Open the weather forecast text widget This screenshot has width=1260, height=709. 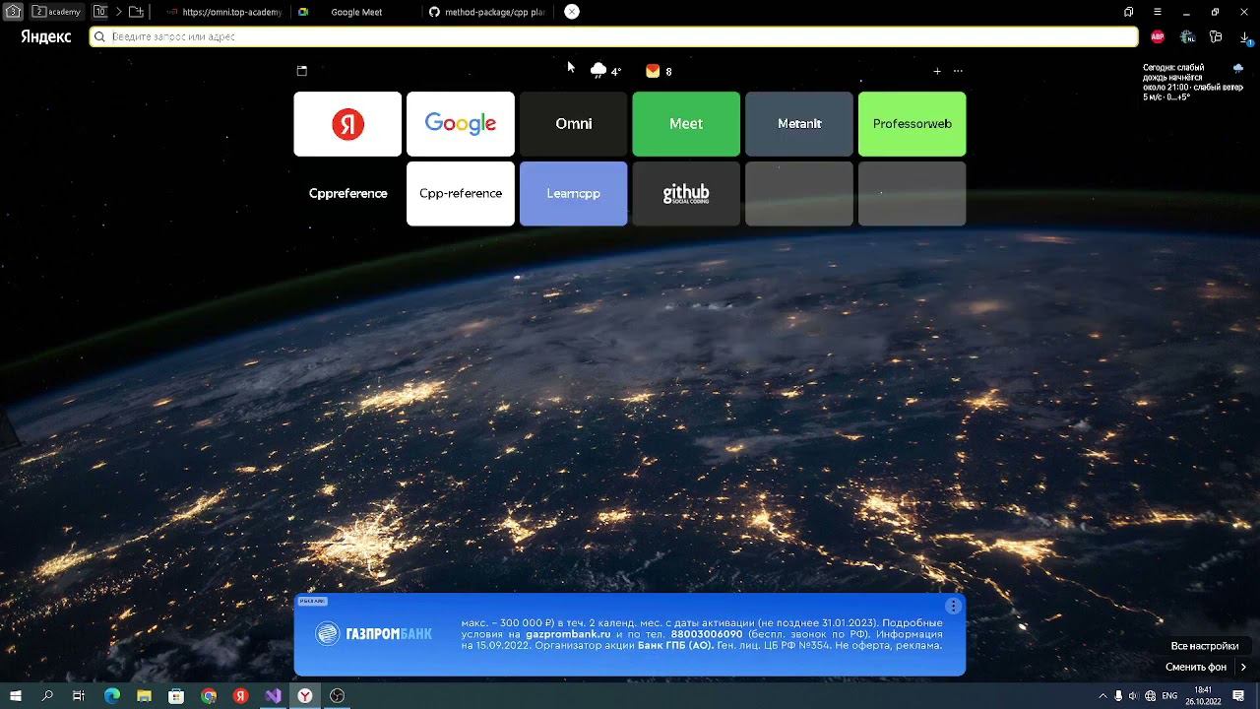coord(1192,83)
